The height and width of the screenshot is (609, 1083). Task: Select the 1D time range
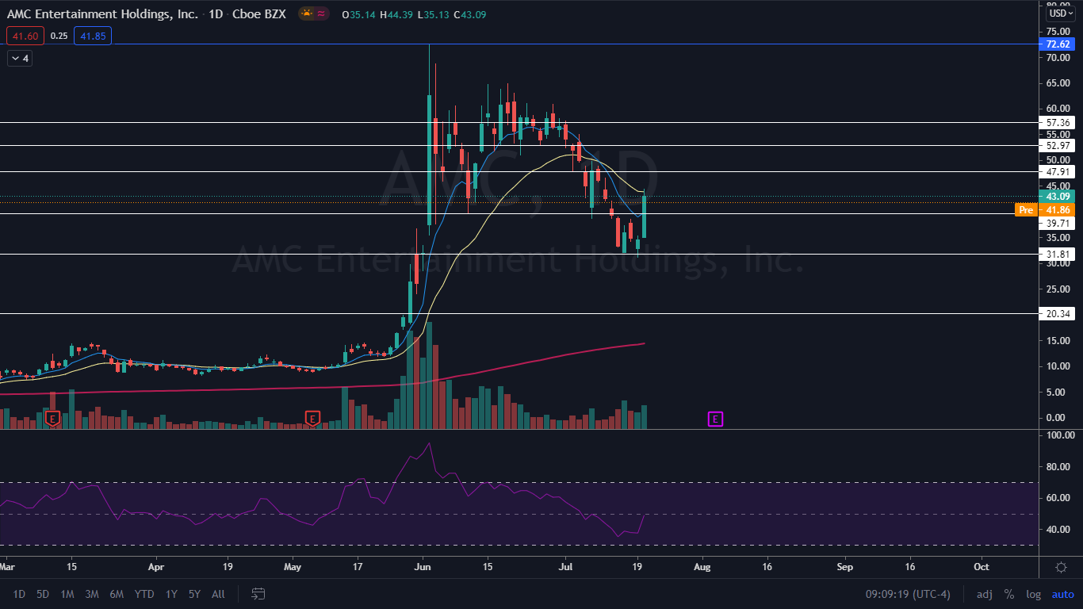(19, 594)
